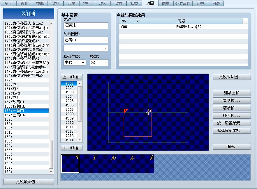The image size is (257, 189).
Task: Click the 继承上帧 button
Action: click(x=232, y=93)
